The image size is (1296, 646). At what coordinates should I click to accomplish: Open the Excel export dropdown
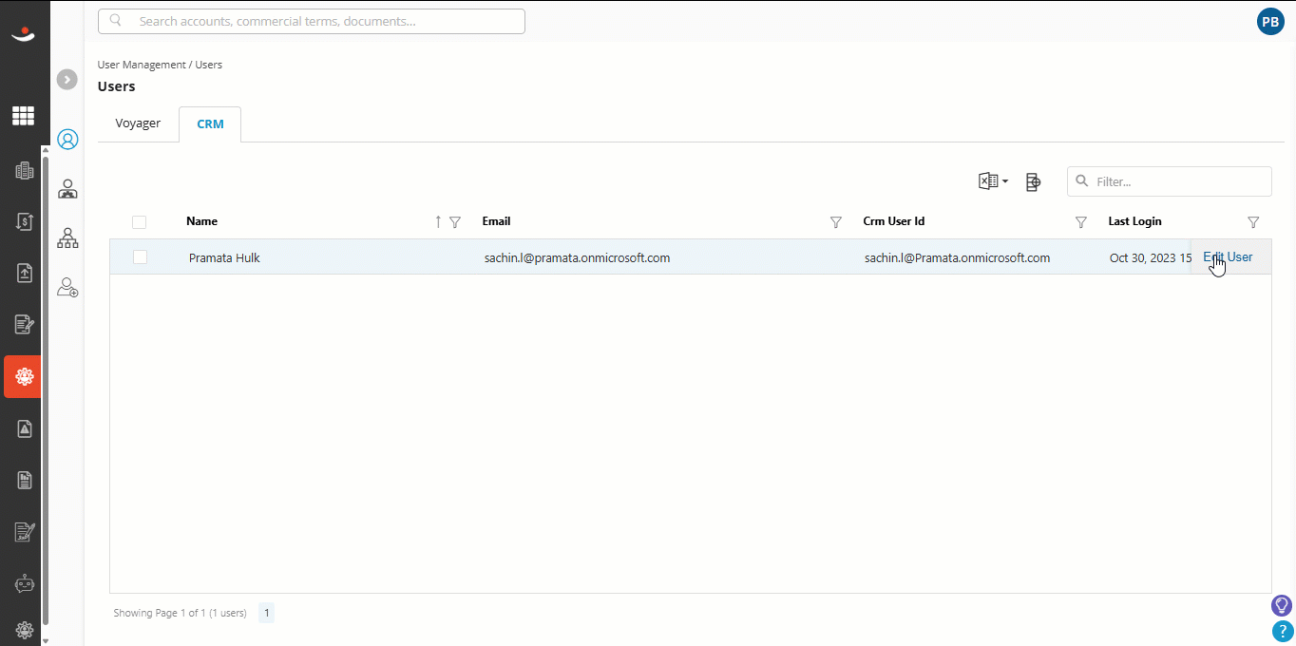pyautogui.click(x=993, y=181)
